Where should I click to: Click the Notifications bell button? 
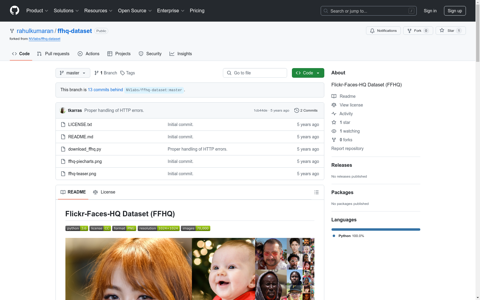coord(383,31)
